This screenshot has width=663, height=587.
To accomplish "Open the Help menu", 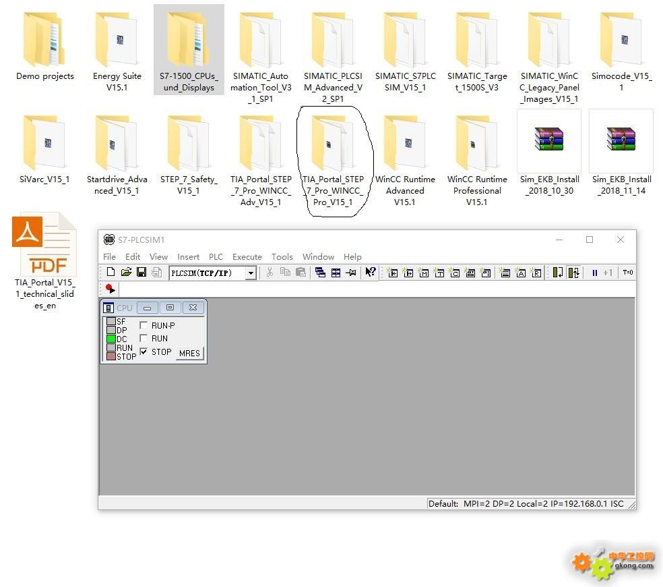I will (352, 256).
